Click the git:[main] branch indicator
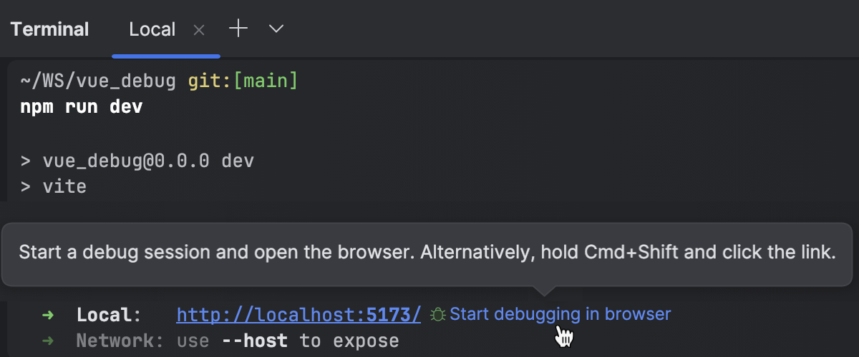Screen dimensions: 859x357 pyautogui.click(x=242, y=81)
